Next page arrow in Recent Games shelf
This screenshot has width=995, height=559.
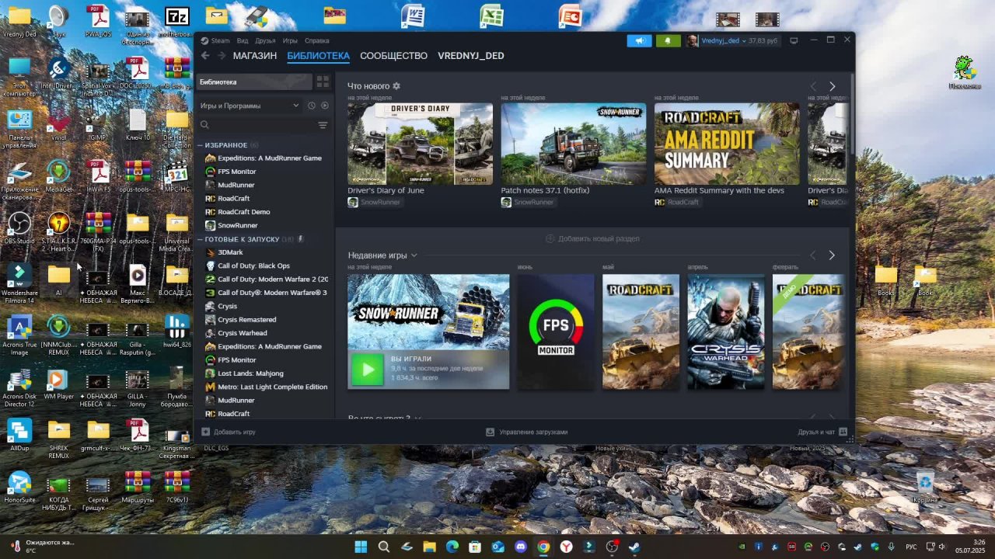click(832, 255)
